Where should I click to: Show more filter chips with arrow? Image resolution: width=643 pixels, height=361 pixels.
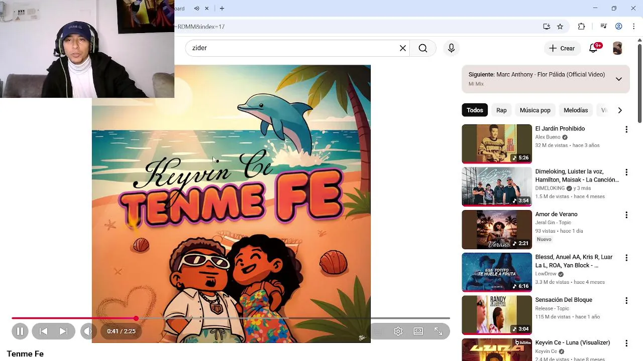[x=620, y=110]
